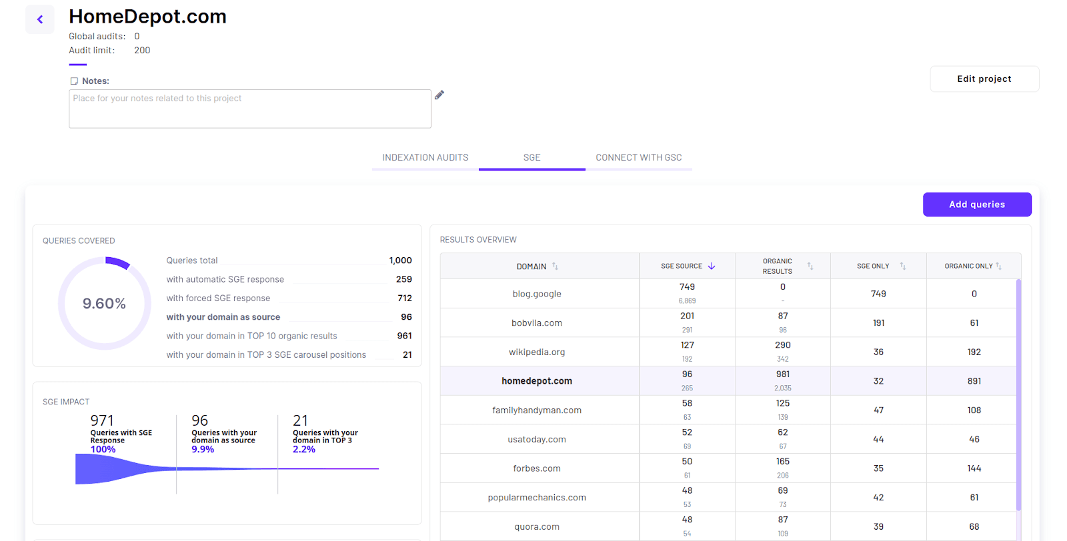Click the pencil edit notes icon
Viewport: 1067px width, 541px height.
click(439, 95)
